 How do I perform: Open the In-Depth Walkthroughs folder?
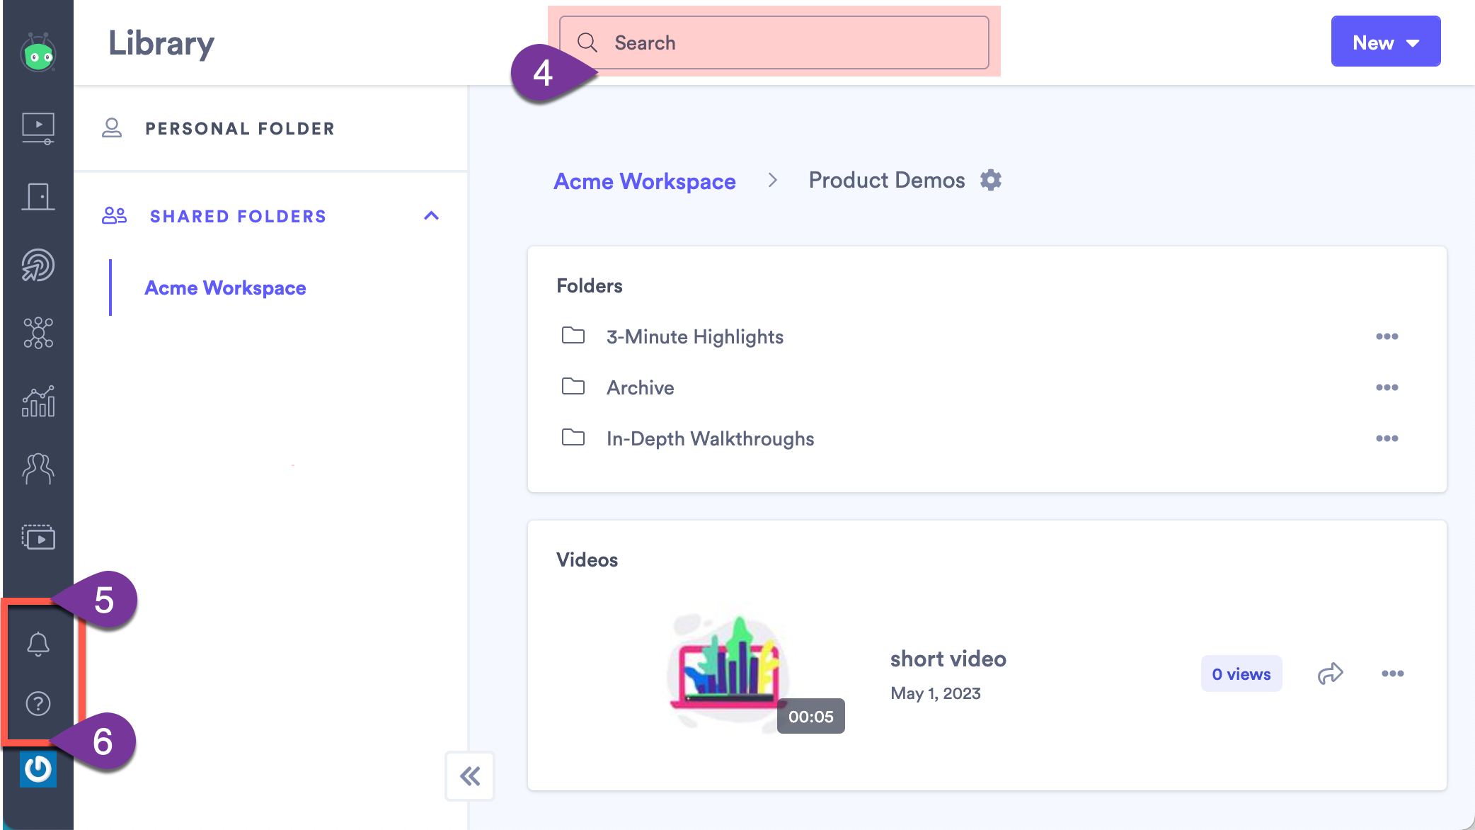[x=710, y=438]
